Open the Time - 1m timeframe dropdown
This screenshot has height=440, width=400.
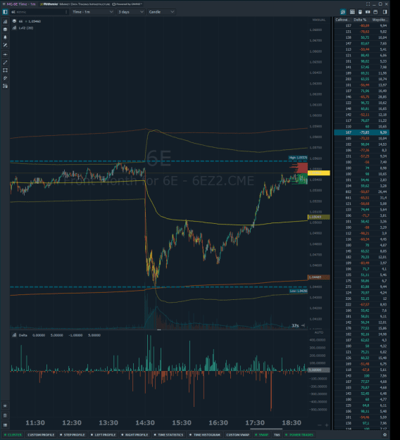(x=93, y=12)
